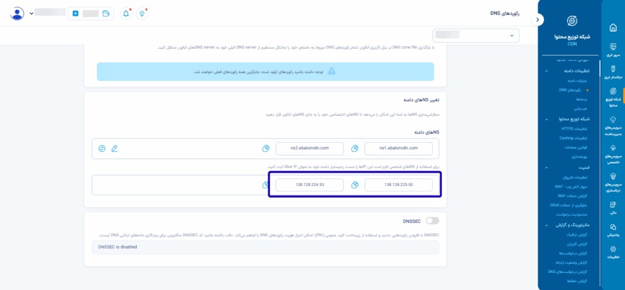
Task: Open the user profile avatar
Action: coord(16,13)
